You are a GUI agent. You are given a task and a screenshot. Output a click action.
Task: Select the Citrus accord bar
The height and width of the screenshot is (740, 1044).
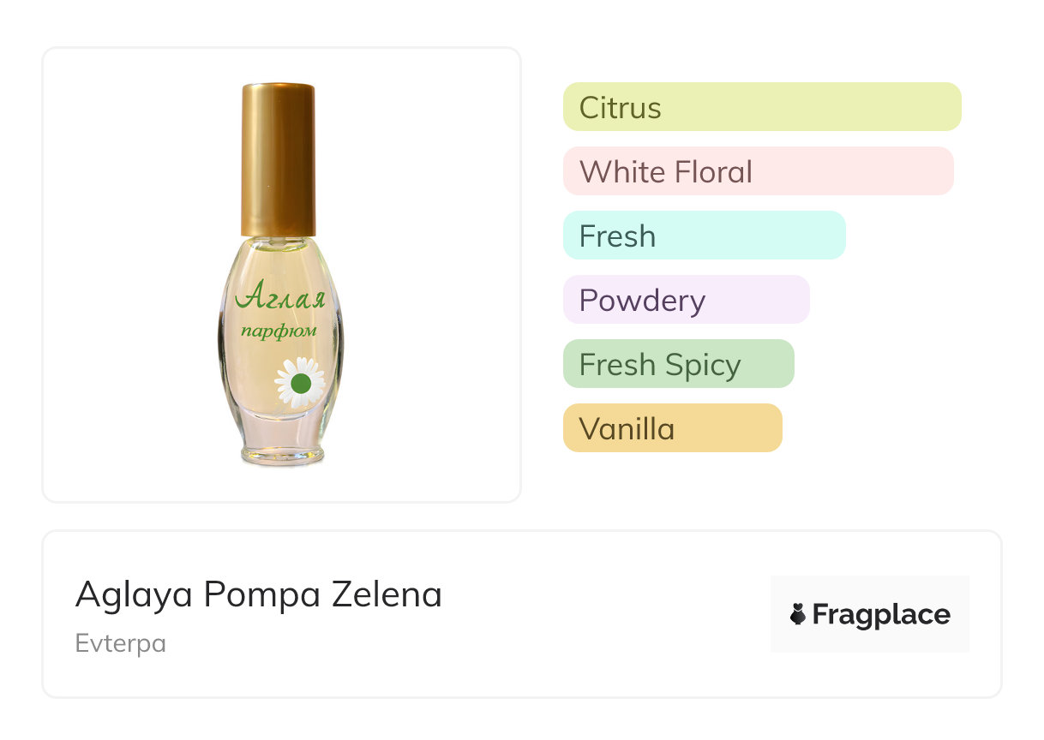761,107
